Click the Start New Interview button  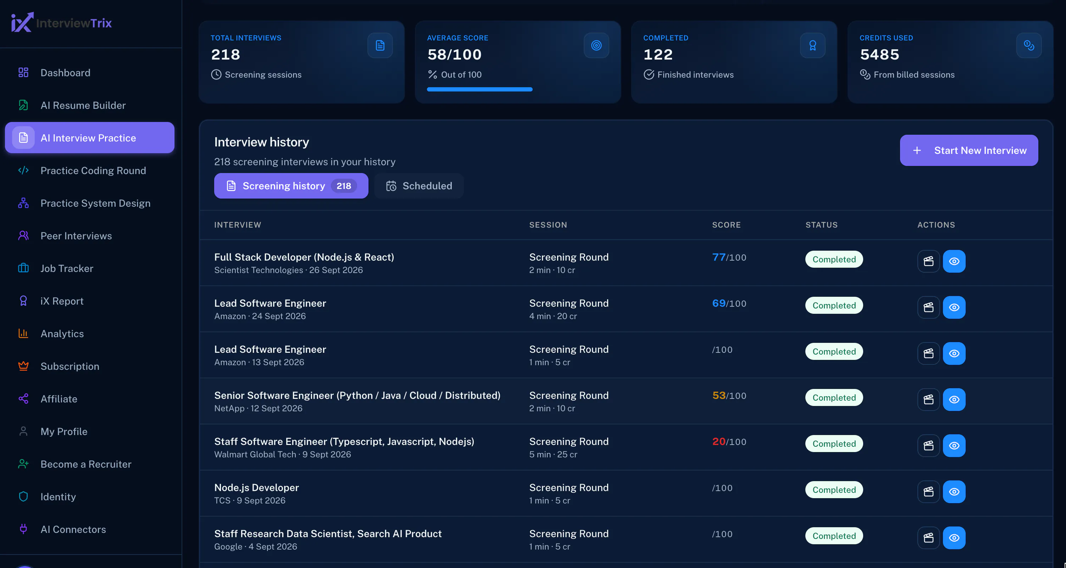tap(969, 150)
